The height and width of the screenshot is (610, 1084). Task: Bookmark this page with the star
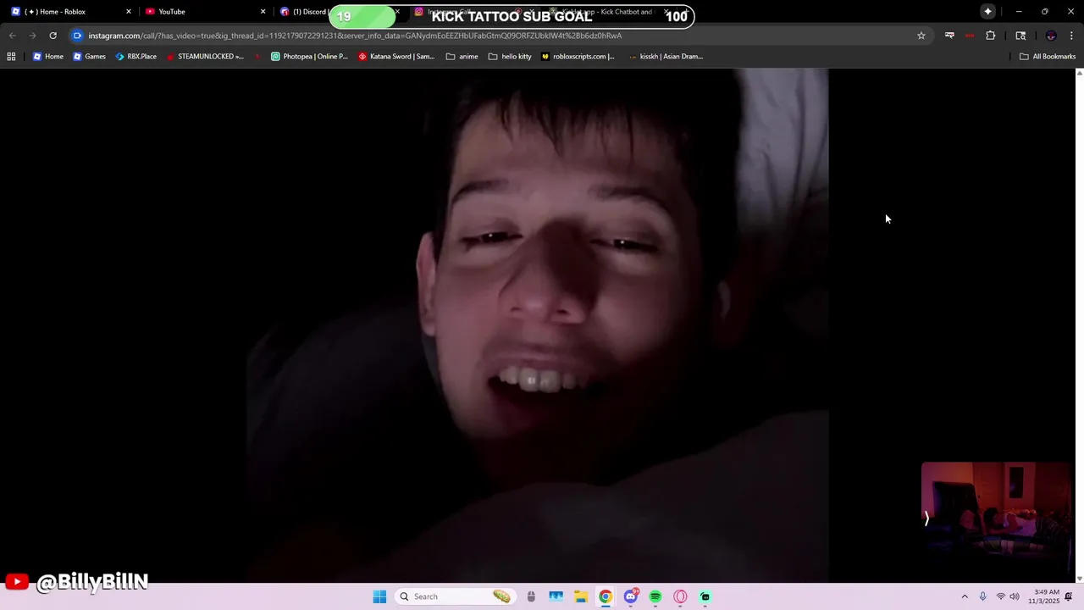coord(921,36)
